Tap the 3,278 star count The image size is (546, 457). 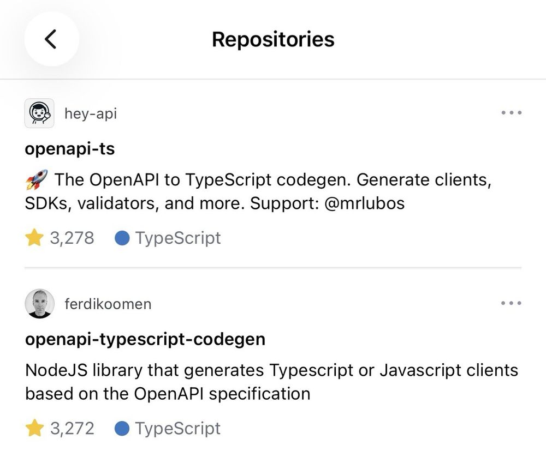click(72, 238)
